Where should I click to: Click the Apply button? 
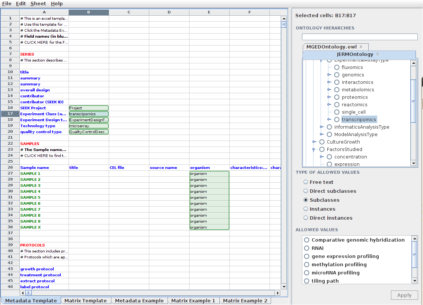coord(404,295)
